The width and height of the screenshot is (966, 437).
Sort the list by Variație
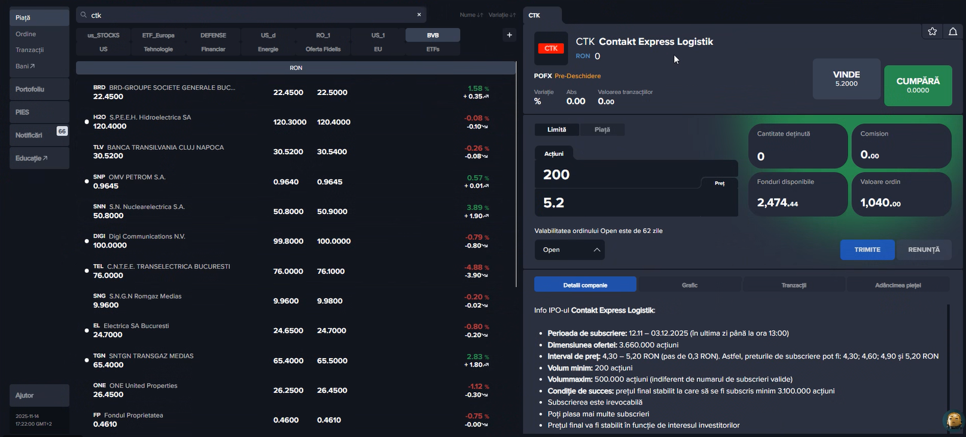tap(502, 15)
